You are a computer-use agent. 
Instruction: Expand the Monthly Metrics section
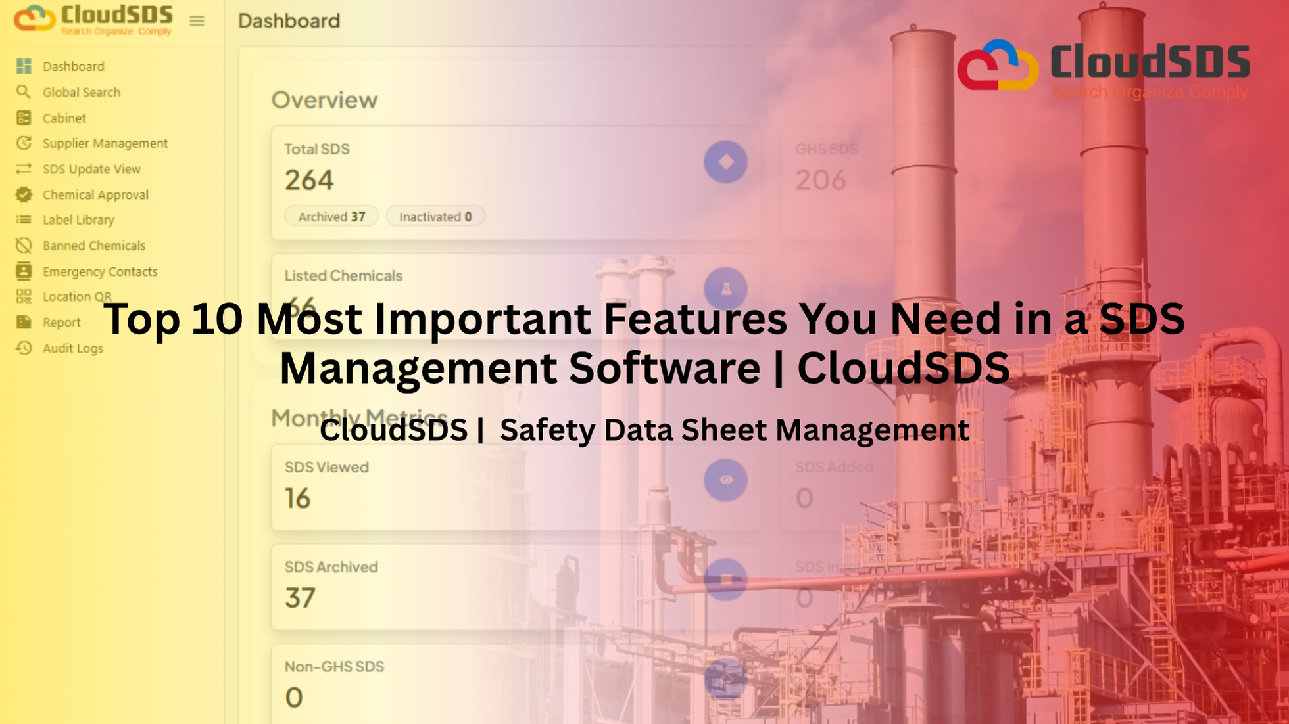click(359, 417)
